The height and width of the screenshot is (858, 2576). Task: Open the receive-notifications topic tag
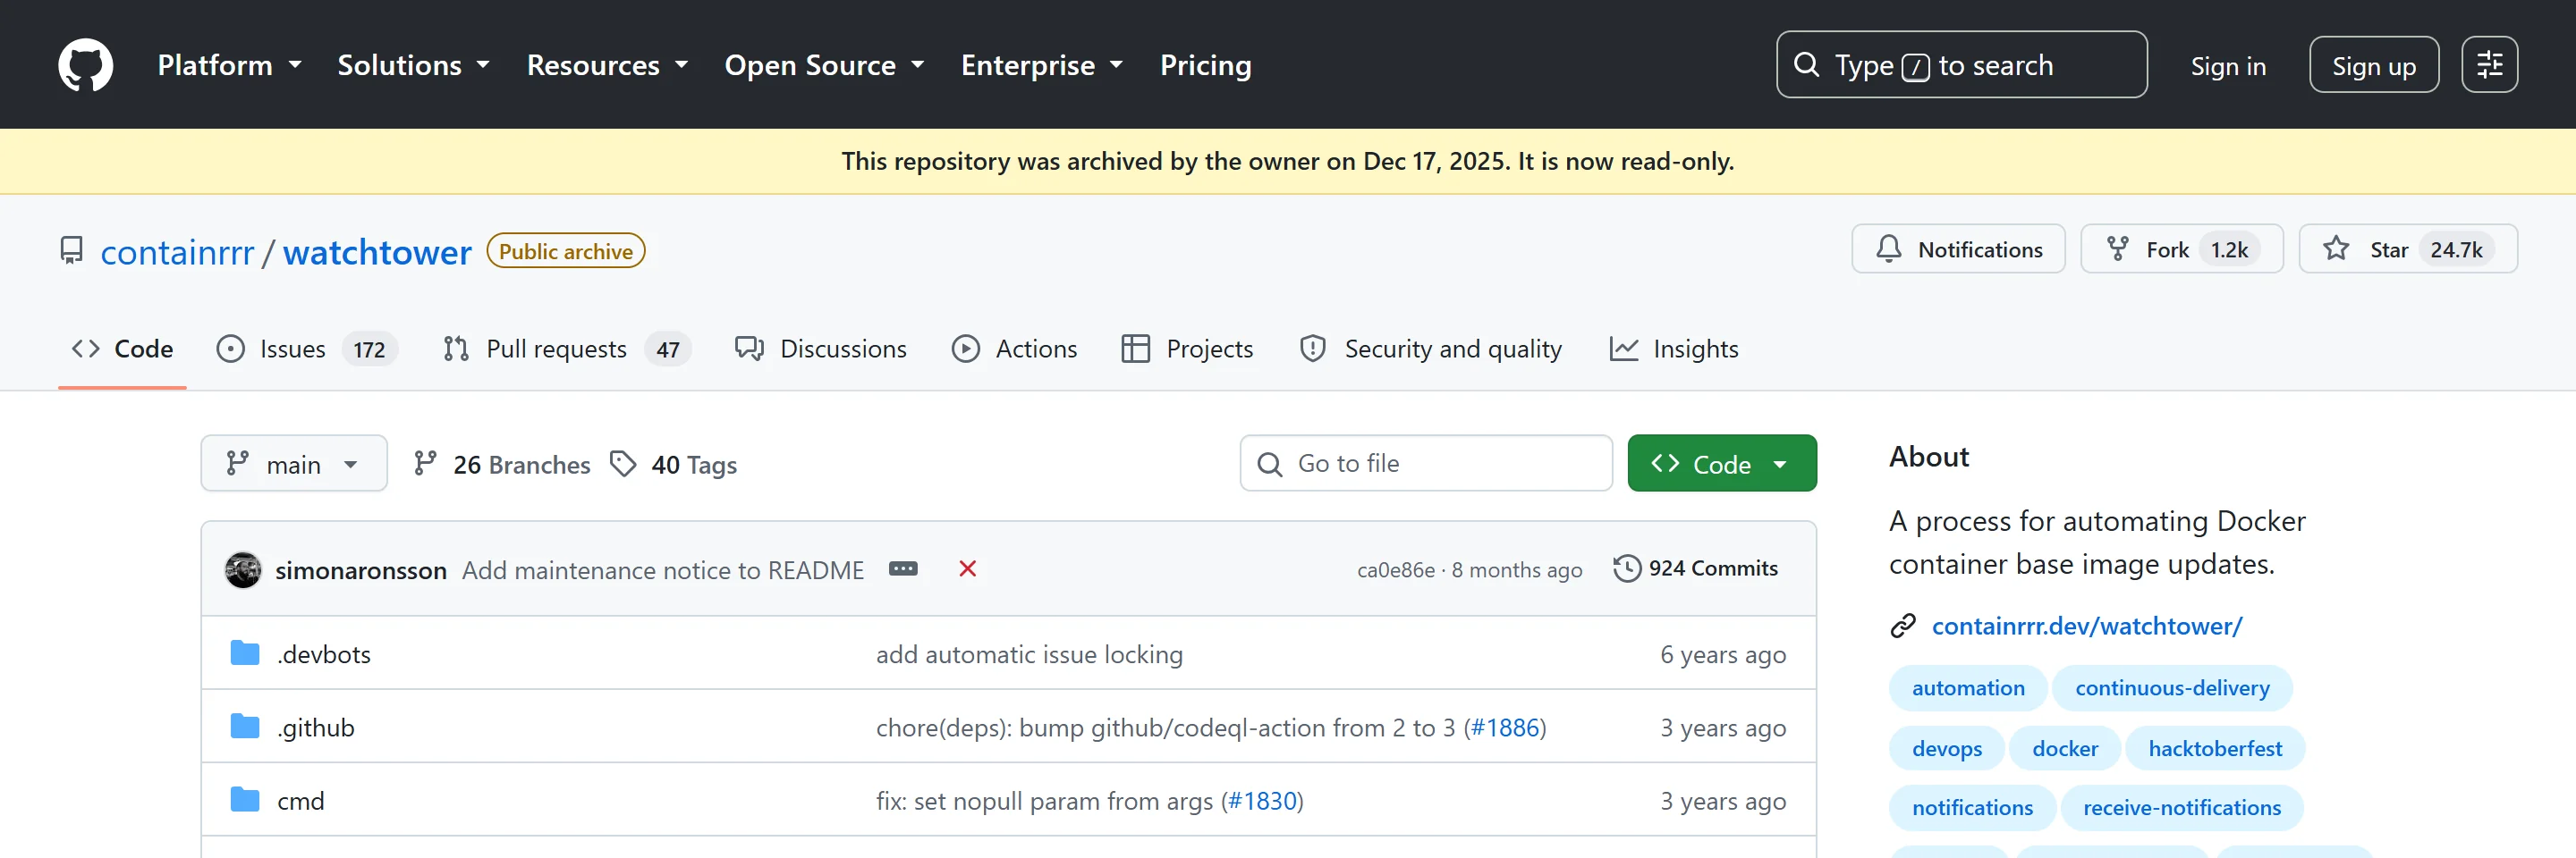[2181, 807]
